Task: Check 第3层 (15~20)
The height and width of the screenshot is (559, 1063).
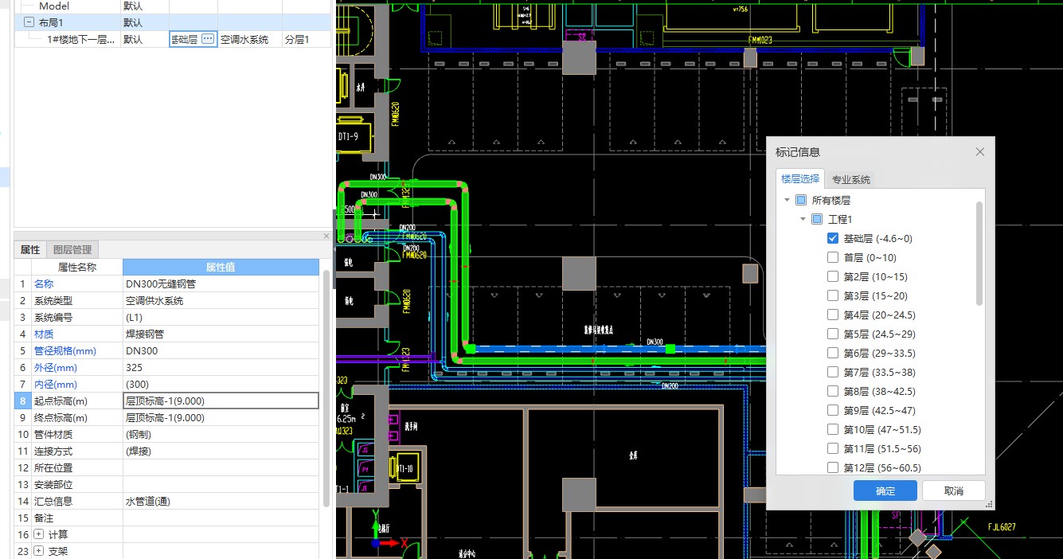Action: pos(833,296)
